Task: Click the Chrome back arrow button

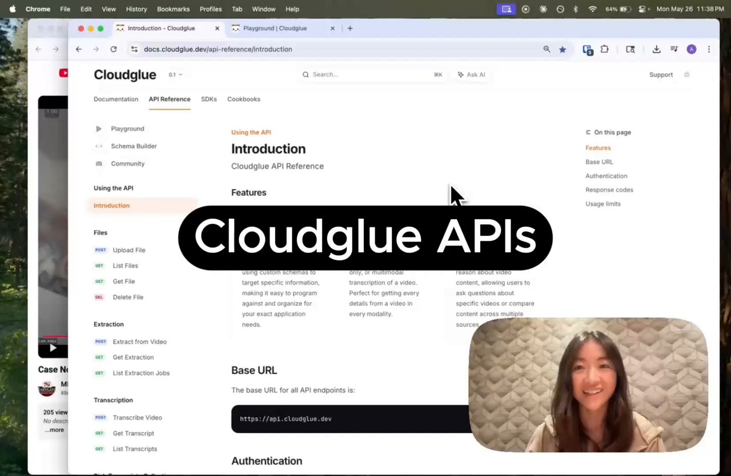Action: (x=79, y=49)
